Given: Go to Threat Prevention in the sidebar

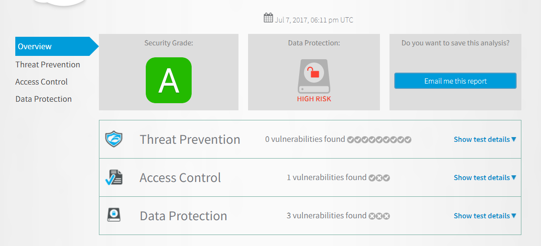Looking at the screenshot, I should click(48, 64).
